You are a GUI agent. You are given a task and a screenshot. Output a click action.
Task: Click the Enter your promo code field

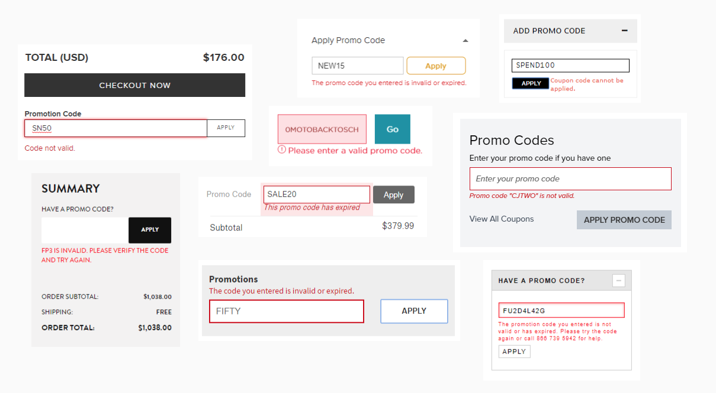pyautogui.click(x=570, y=178)
